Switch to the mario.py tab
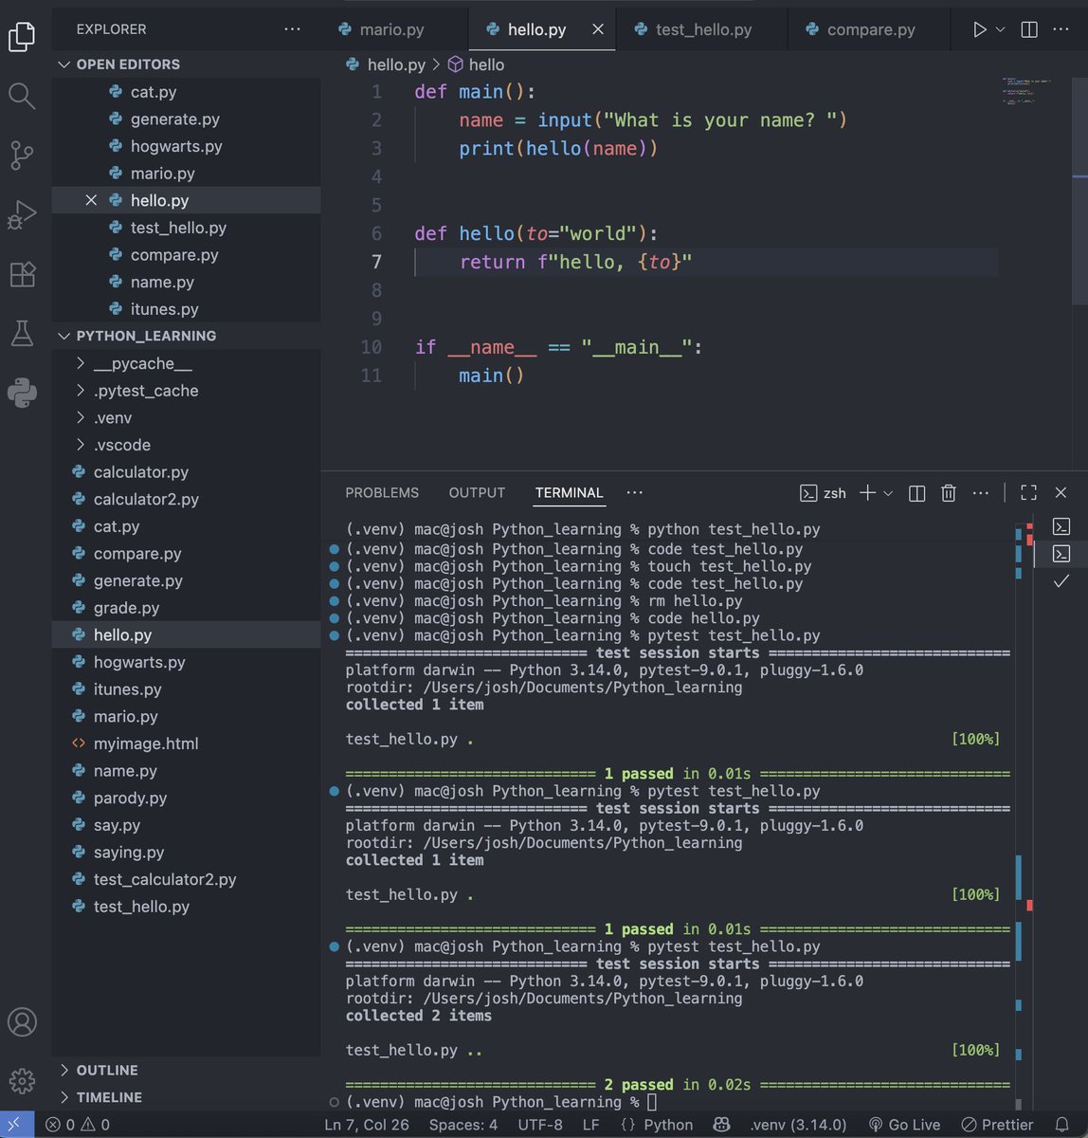 point(392,29)
